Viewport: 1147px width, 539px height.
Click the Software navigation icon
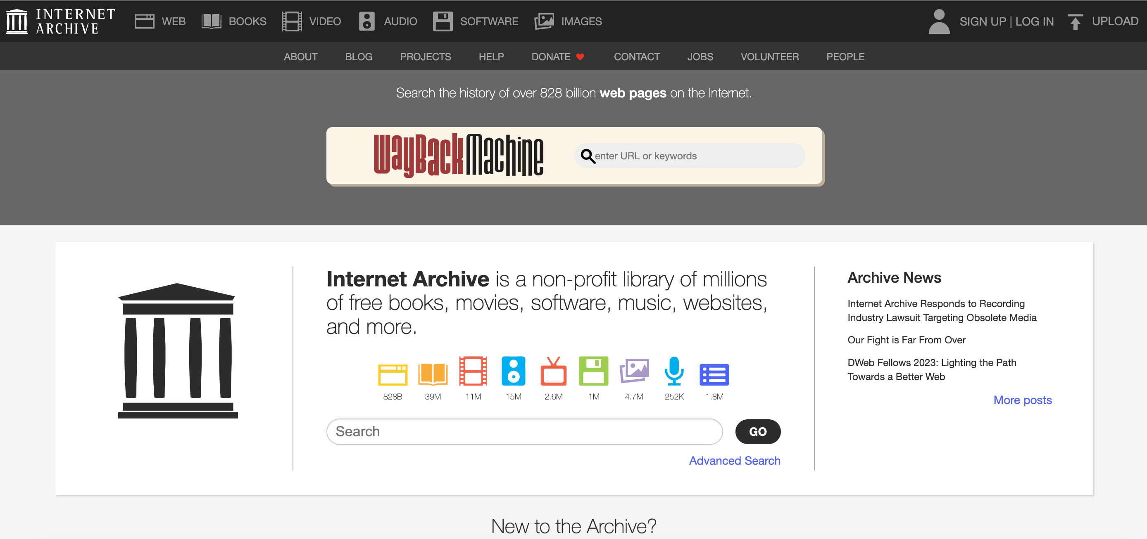point(442,21)
